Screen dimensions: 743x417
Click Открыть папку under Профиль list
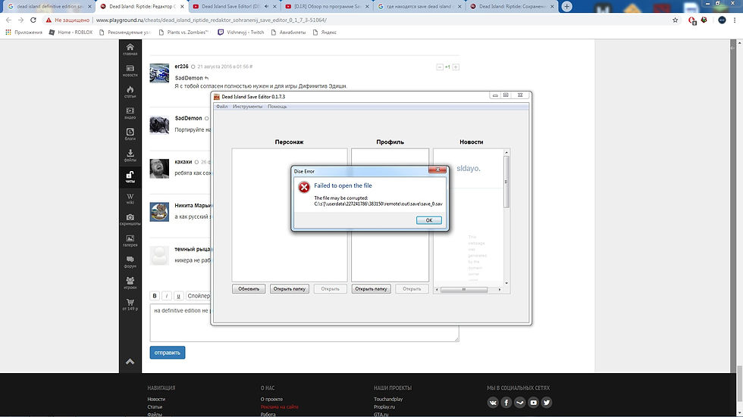371,289
